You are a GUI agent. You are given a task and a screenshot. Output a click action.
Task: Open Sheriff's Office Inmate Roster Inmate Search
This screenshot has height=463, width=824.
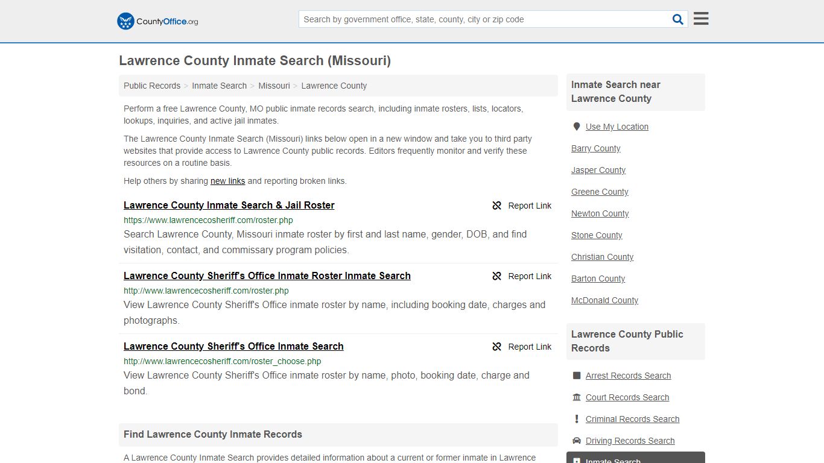[267, 276]
